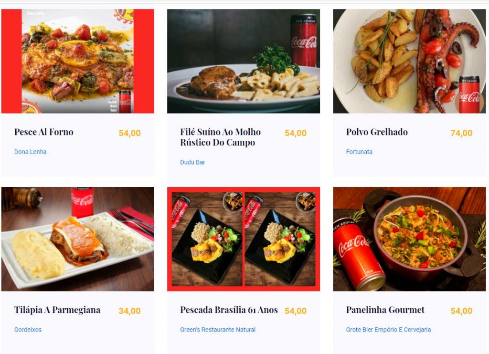The height and width of the screenshot is (354, 489).
Task: Open Grote Bier Empório E Cervejaria link
Action: 388,330
